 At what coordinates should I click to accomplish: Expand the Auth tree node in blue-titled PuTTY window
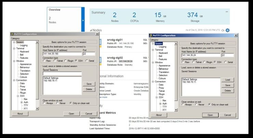(x=160, y=104)
